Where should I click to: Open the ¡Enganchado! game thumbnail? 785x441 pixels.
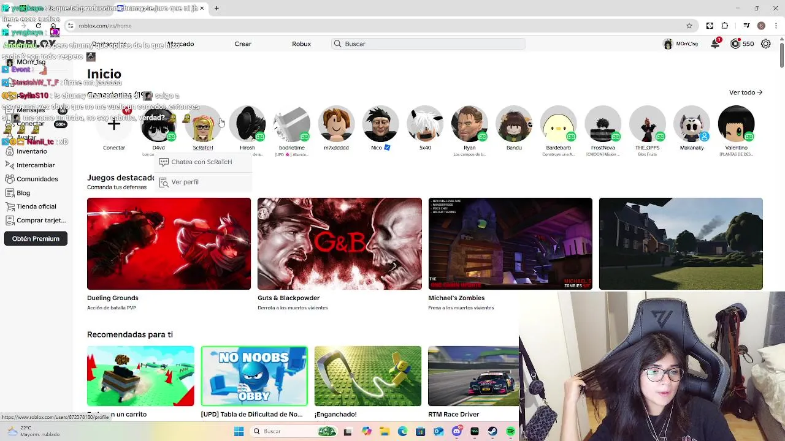[x=368, y=376]
